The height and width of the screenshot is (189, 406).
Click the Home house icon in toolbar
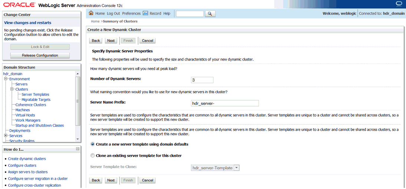(x=91, y=13)
